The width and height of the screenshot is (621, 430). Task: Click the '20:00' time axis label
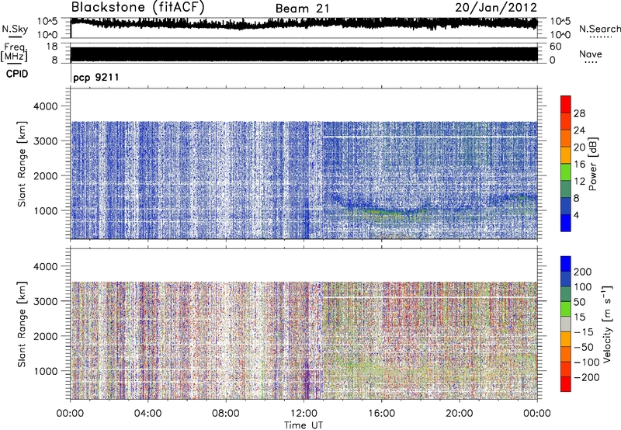pyautogui.click(x=459, y=414)
